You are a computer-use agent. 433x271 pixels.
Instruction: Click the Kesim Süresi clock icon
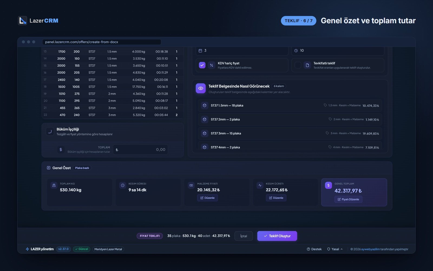click(123, 185)
